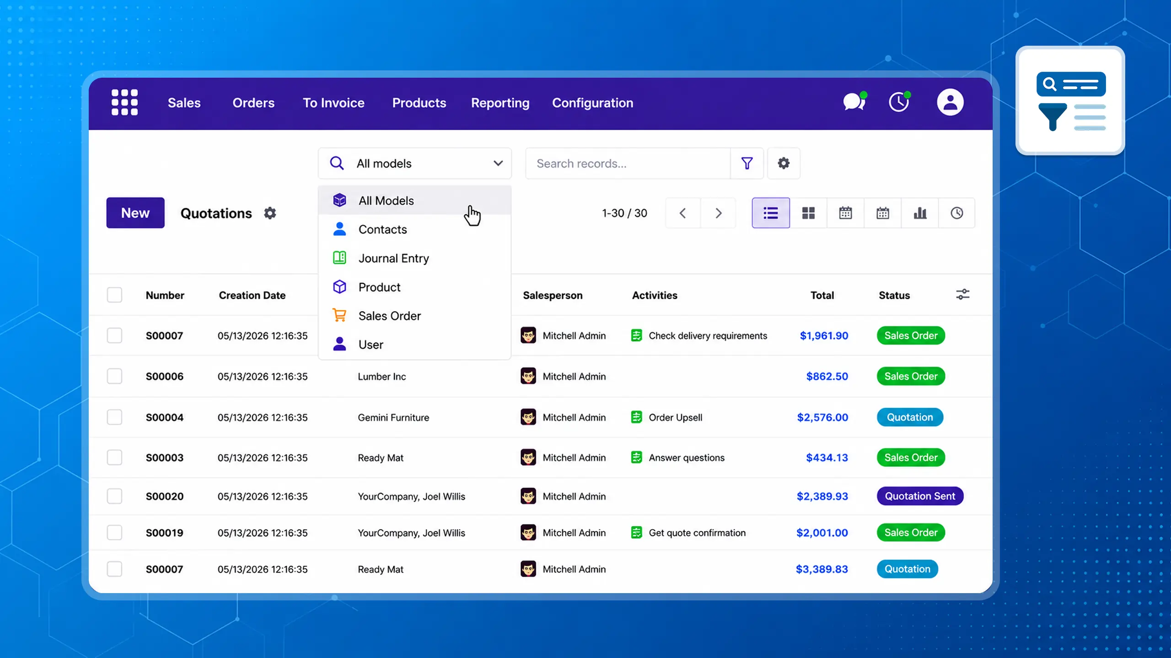Screen dimensions: 1171x658
Task: Click the New button
Action: [135, 213]
